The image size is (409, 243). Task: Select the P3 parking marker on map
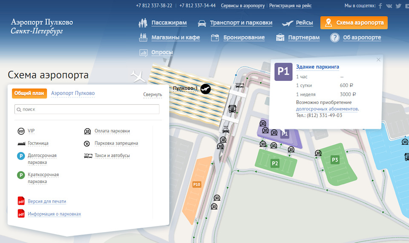click(335, 160)
